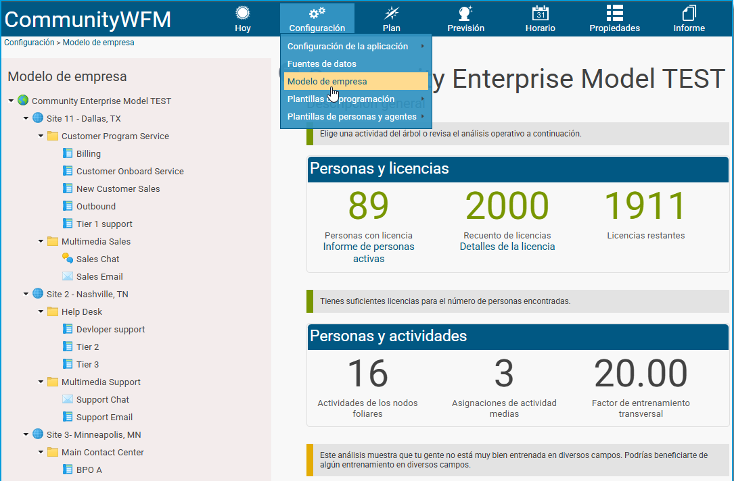This screenshot has height=481, width=734.
Task: Click the Personas y actividades header
Action: [518, 336]
